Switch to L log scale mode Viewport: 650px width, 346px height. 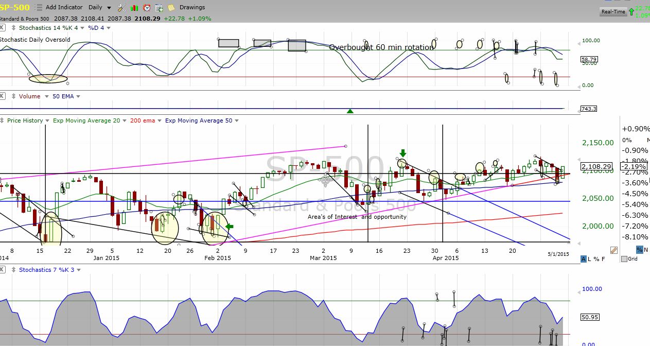click(x=590, y=259)
